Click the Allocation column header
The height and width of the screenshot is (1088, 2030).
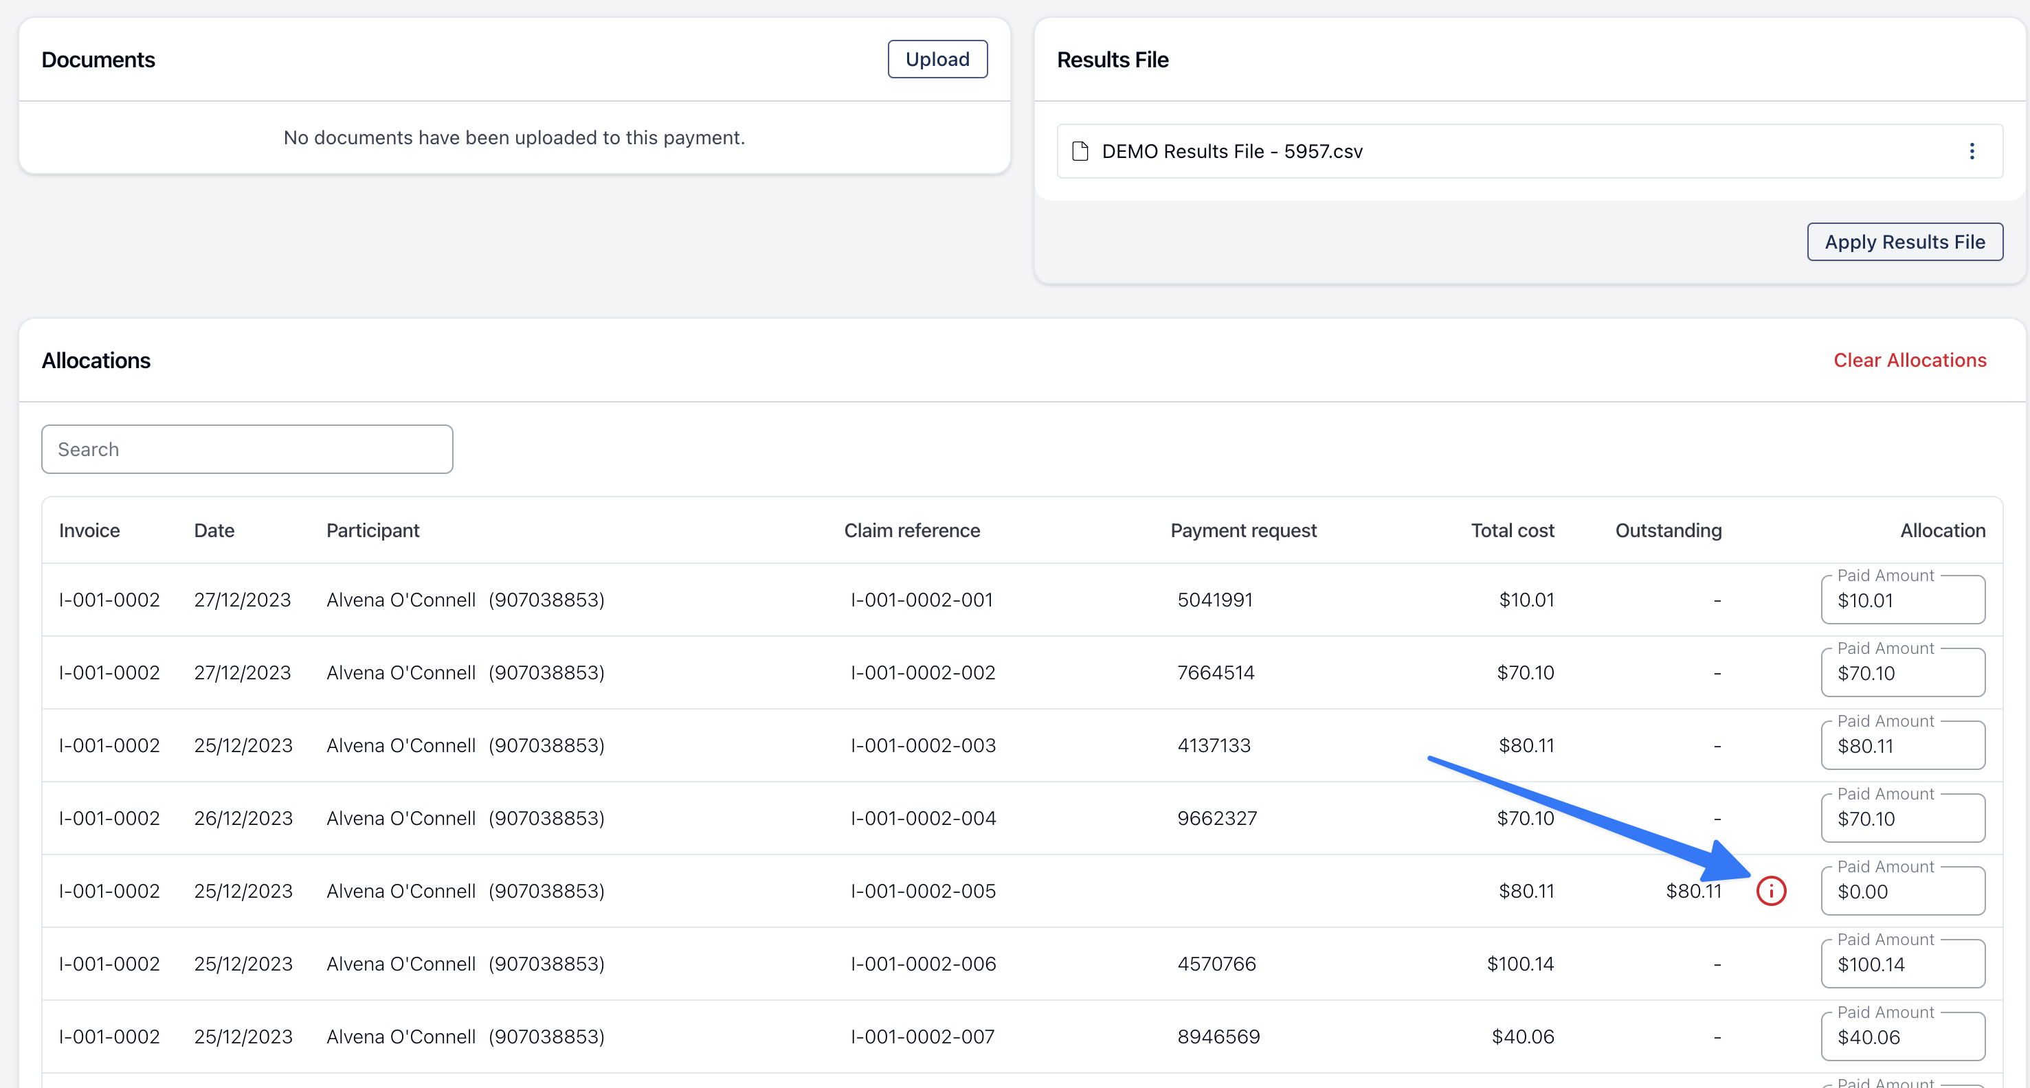point(1943,530)
